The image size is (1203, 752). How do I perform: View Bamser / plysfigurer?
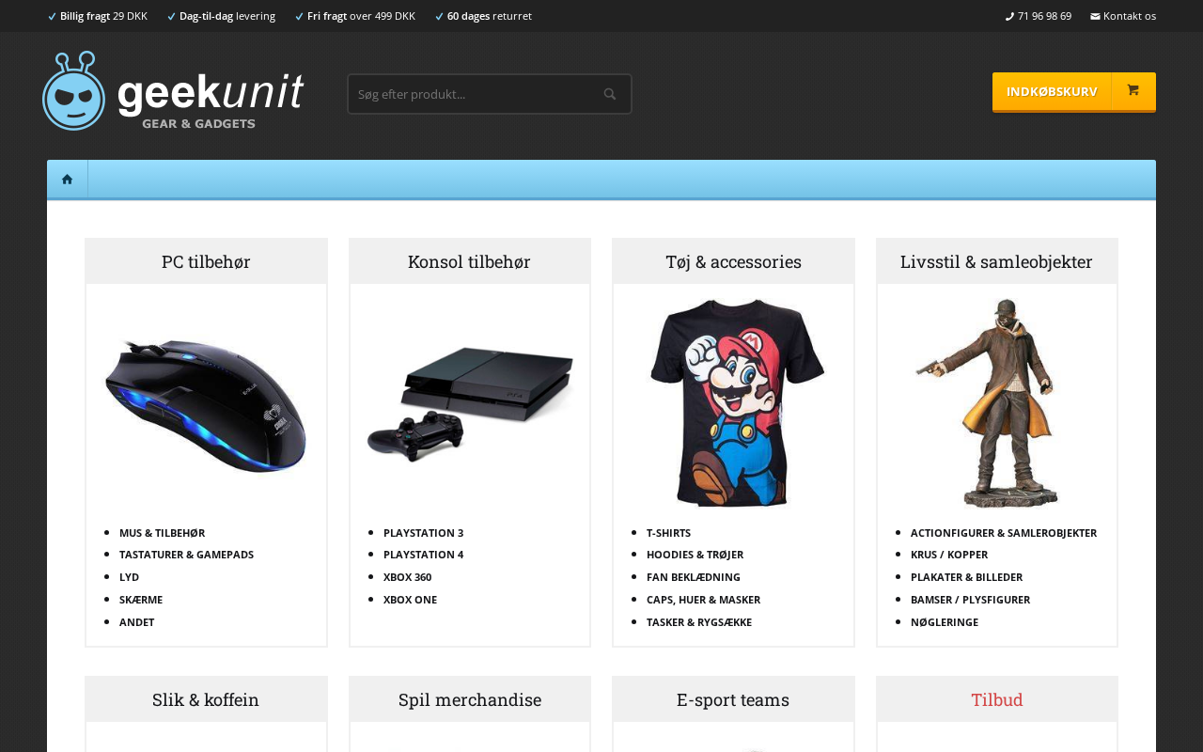point(970,600)
